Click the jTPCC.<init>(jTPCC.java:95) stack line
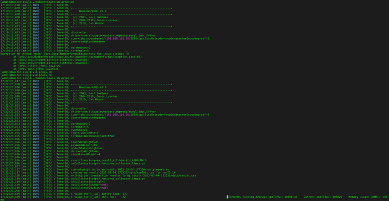The height and width of the screenshot is (201, 389). [37, 66]
